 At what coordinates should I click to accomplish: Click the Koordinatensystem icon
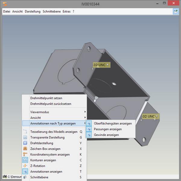click(25, 154)
